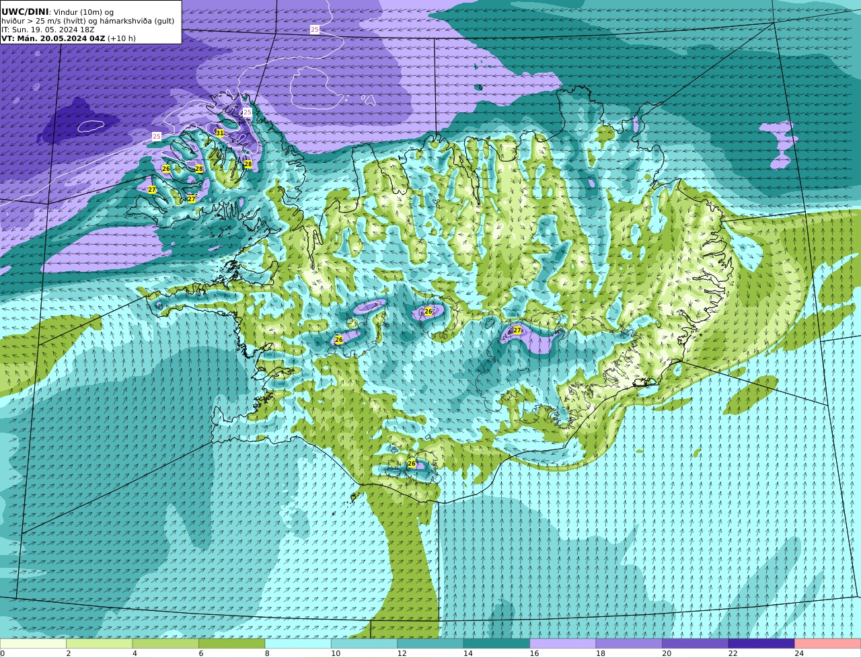861x658 pixels.
Task: Click the legend tick label '2'
Action: tap(69, 653)
